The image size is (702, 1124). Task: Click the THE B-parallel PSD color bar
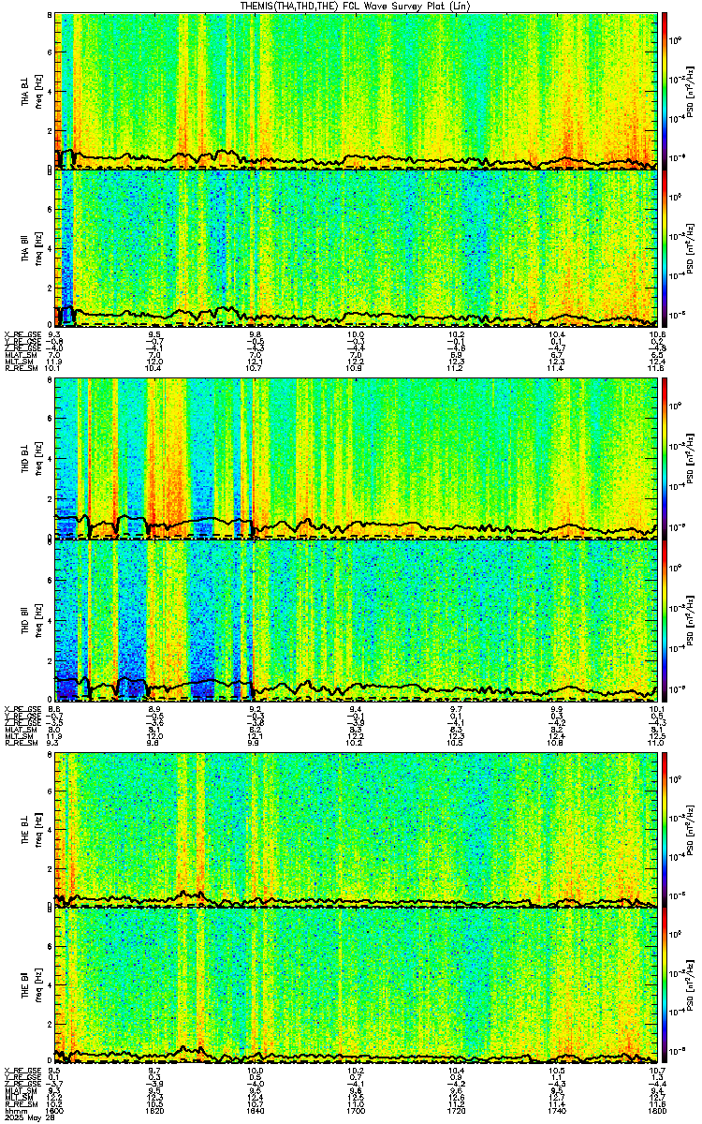pyautogui.click(x=665, y=987)
